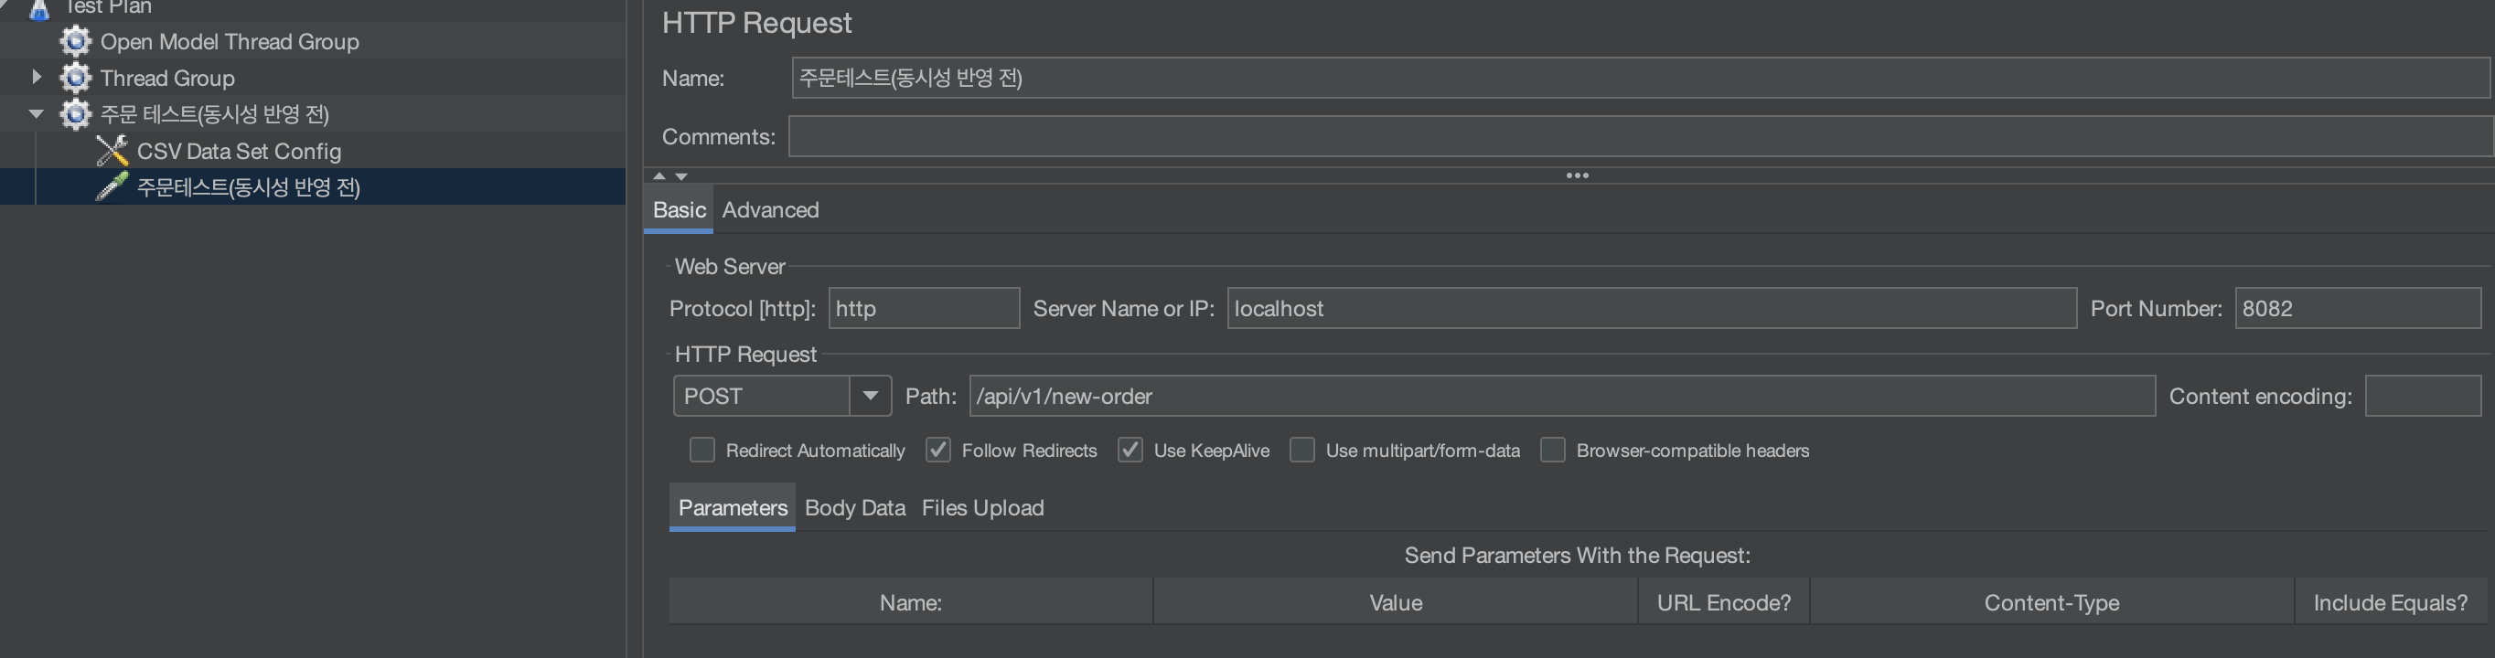Click the panel collapse up arrow
The image size is (2495, 658).
[x=659, y=176]
